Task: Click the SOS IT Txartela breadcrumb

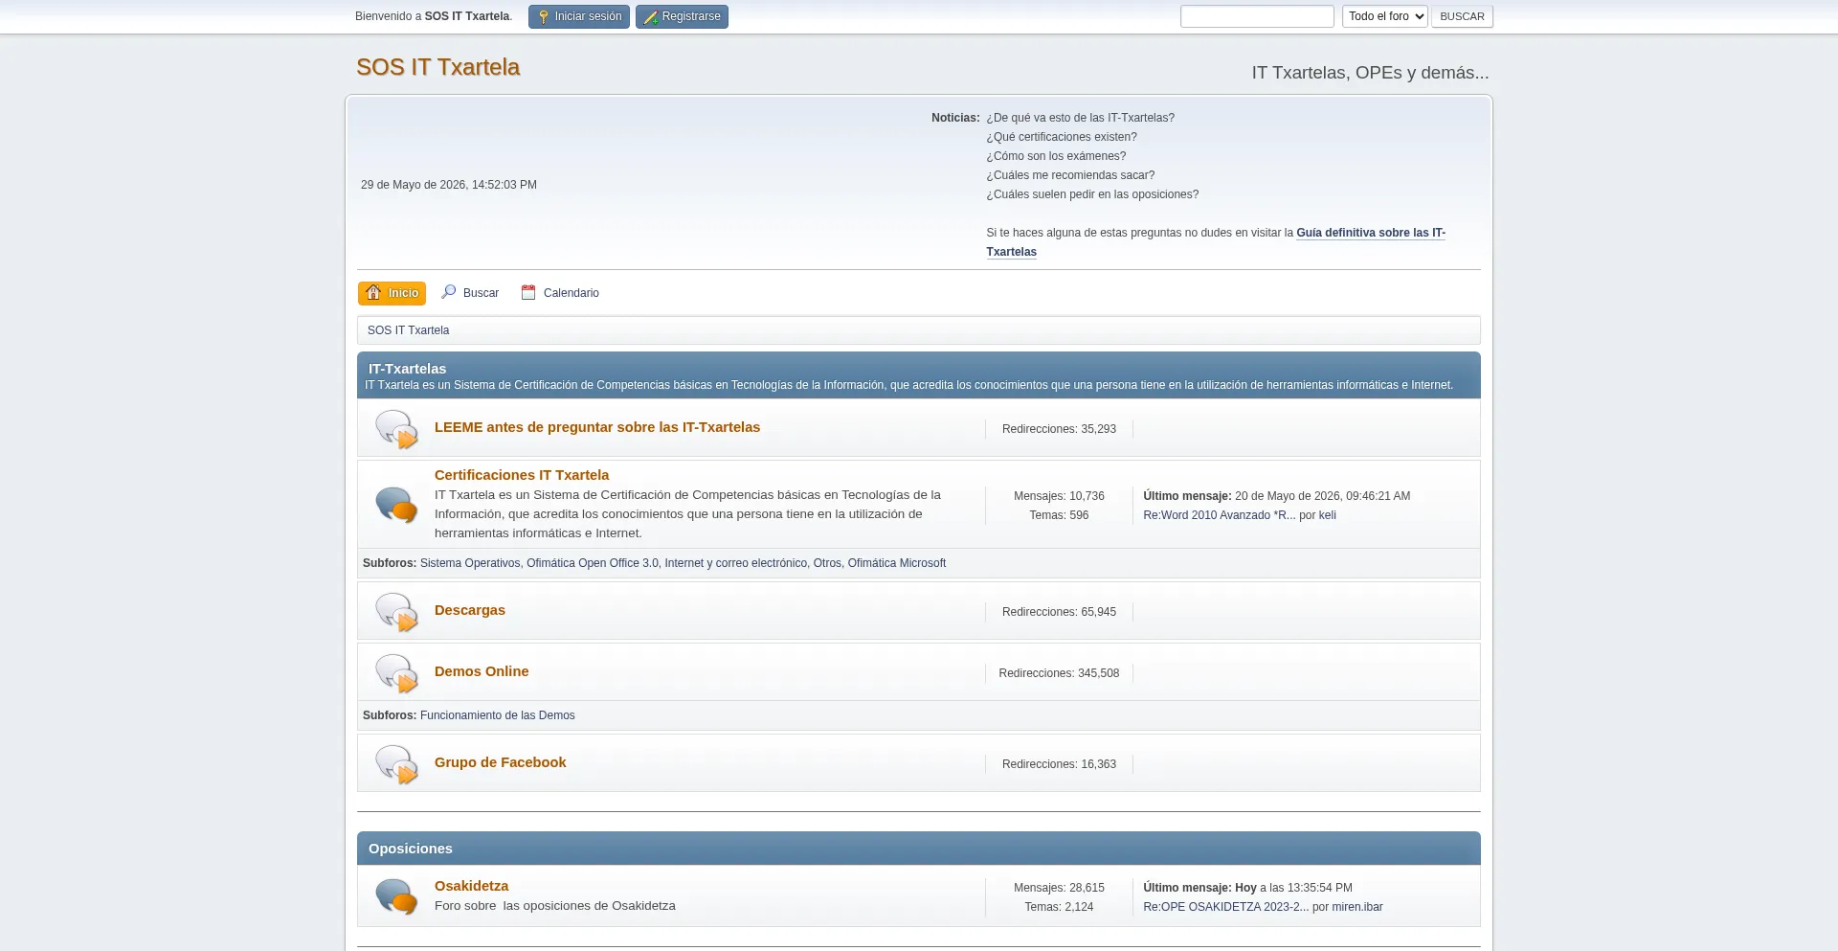Action: [408, 330]
